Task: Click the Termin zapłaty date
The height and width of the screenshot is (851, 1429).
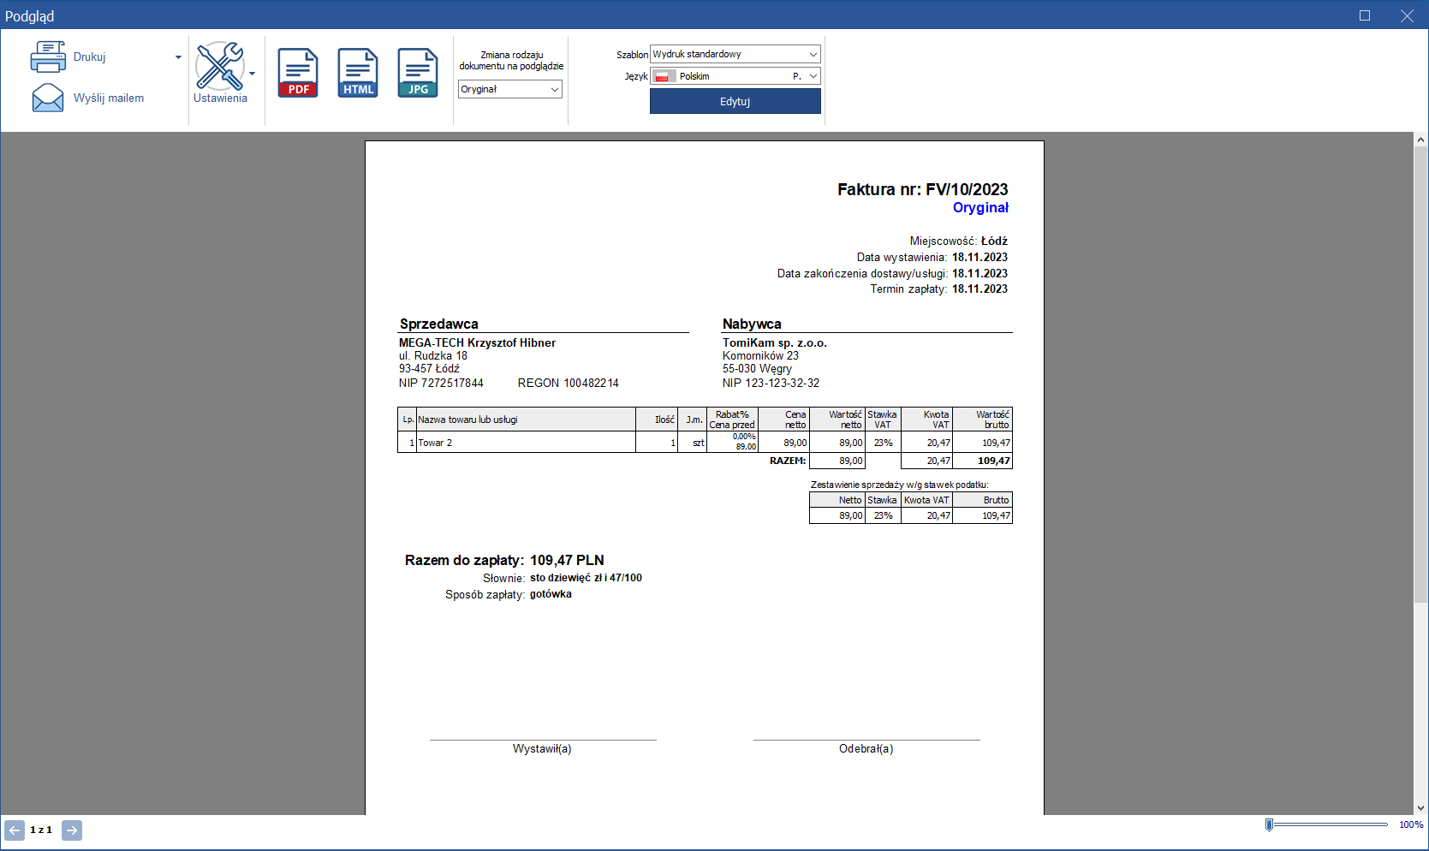Action: [979, 289]
